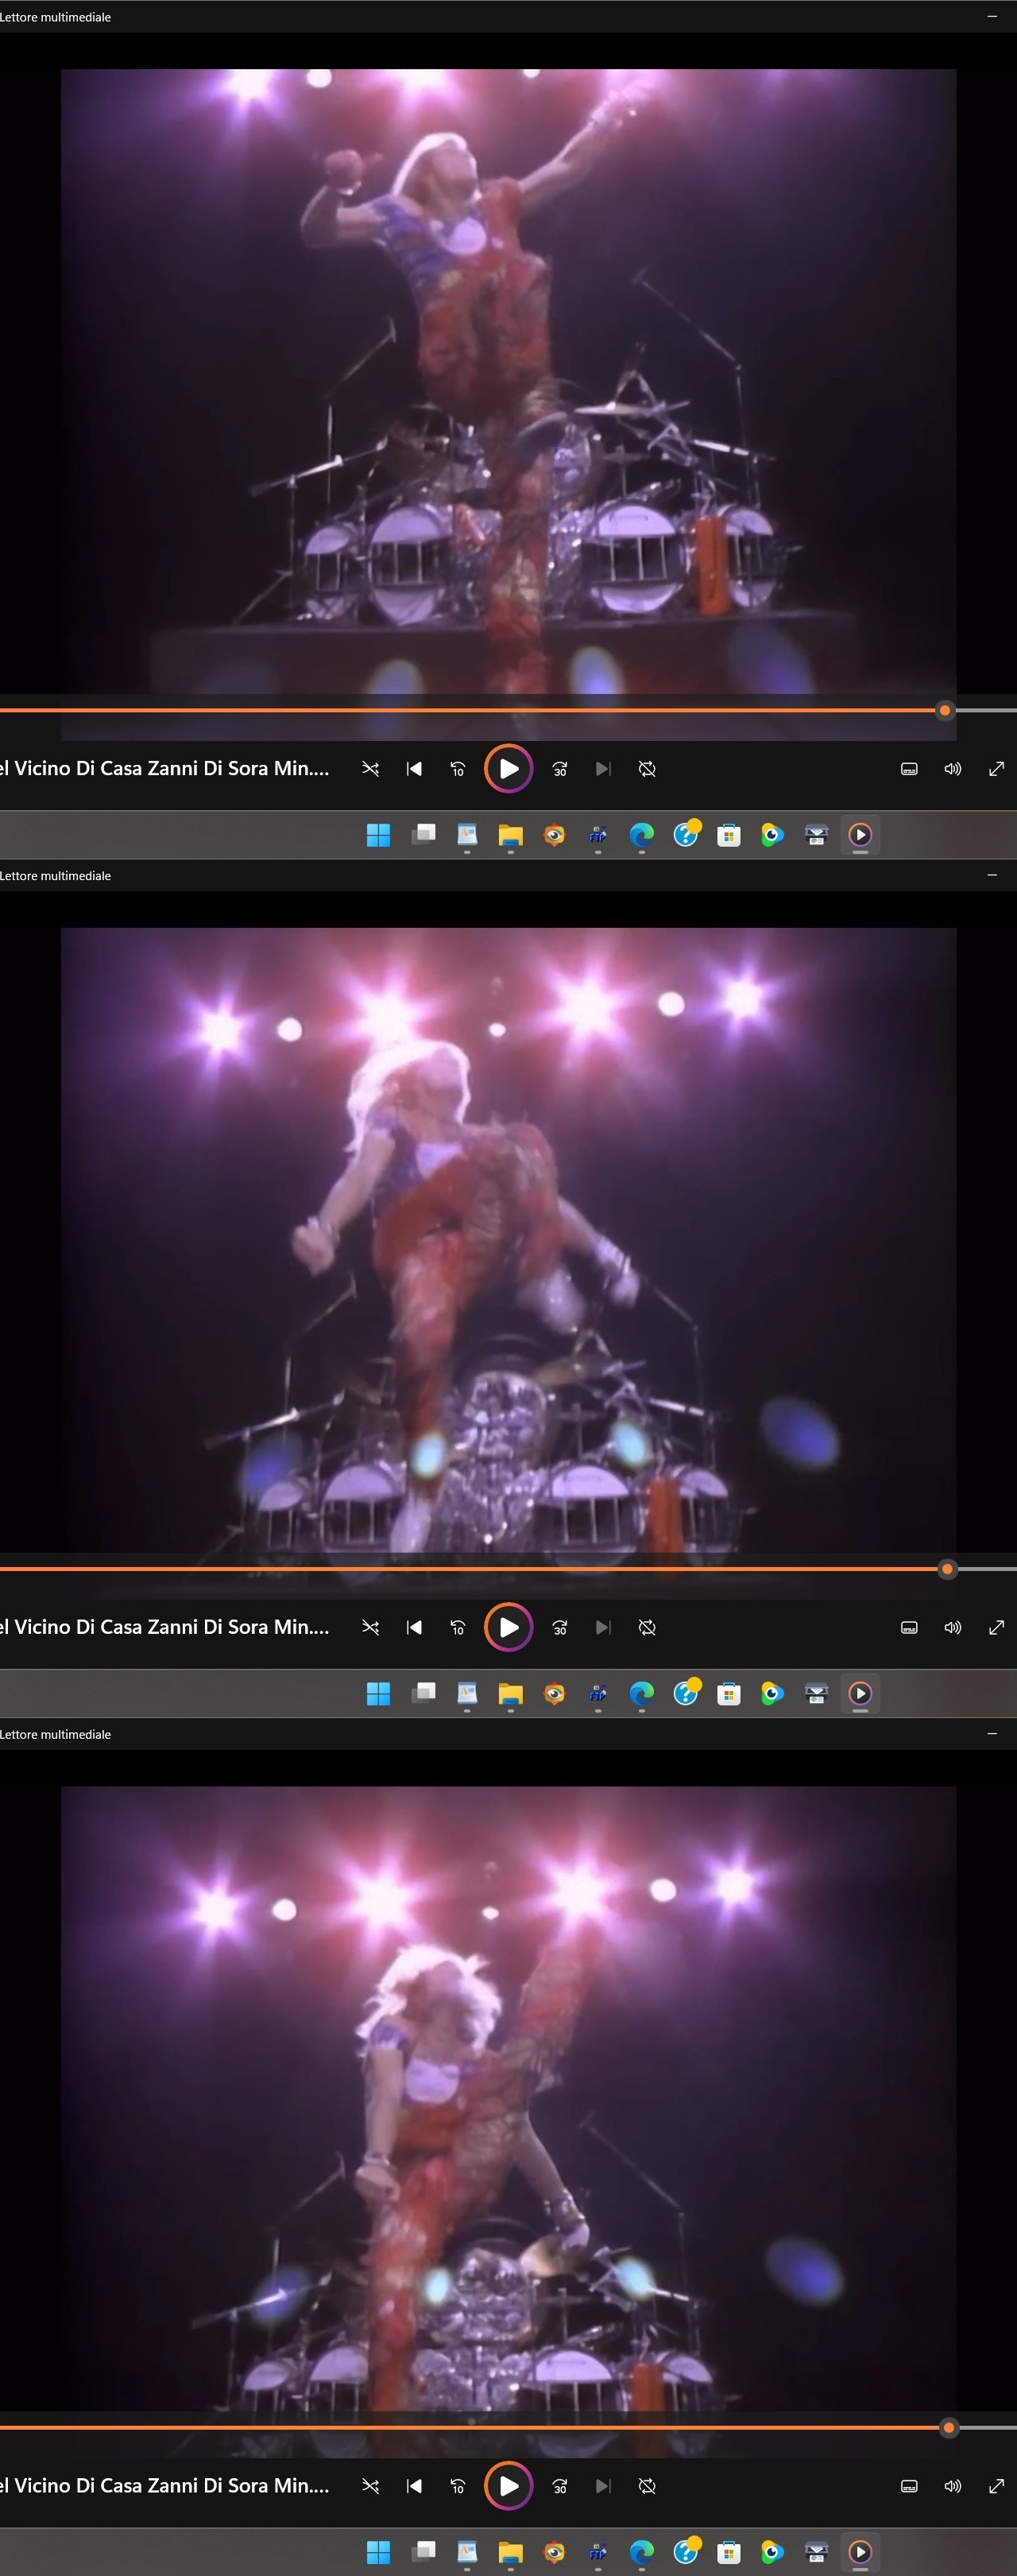The width and height of the screenshot is (1017, 2576).
Task: Open subtitles options in the top player
Action: pyautogui.click(x=909, y=769)
